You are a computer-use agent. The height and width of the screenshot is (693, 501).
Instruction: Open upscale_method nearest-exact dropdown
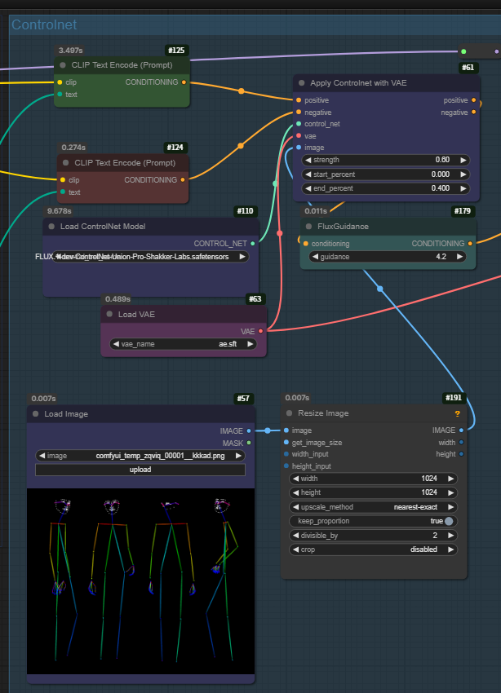click(x=373, y=507)
